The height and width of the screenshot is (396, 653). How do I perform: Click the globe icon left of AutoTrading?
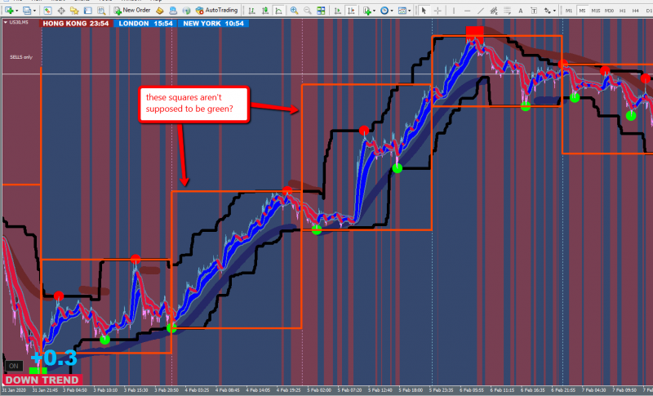click(186, 11)
